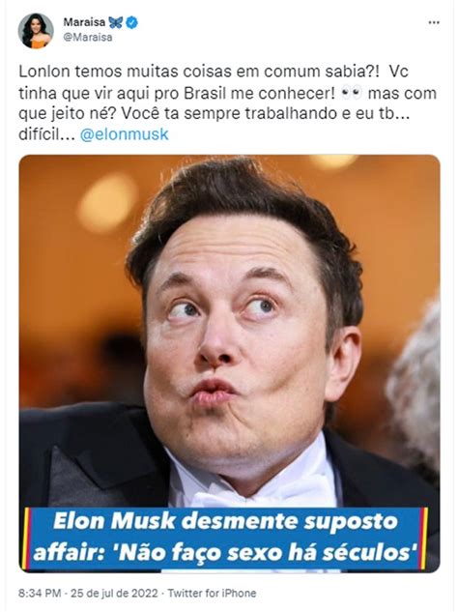This screenshot has width=458, height=612.
Task: Open the @elonmusk mention link
Action: (125, 134)
